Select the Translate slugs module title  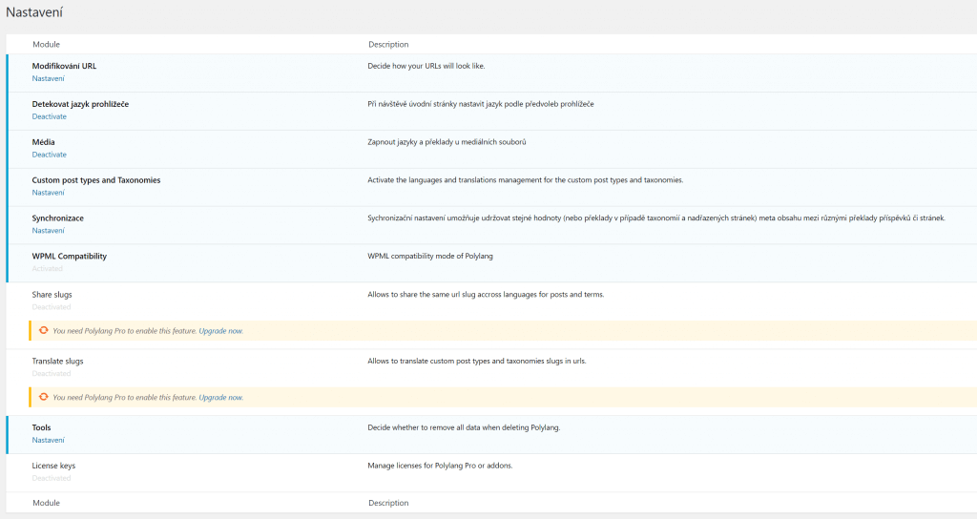click(57, 362)
